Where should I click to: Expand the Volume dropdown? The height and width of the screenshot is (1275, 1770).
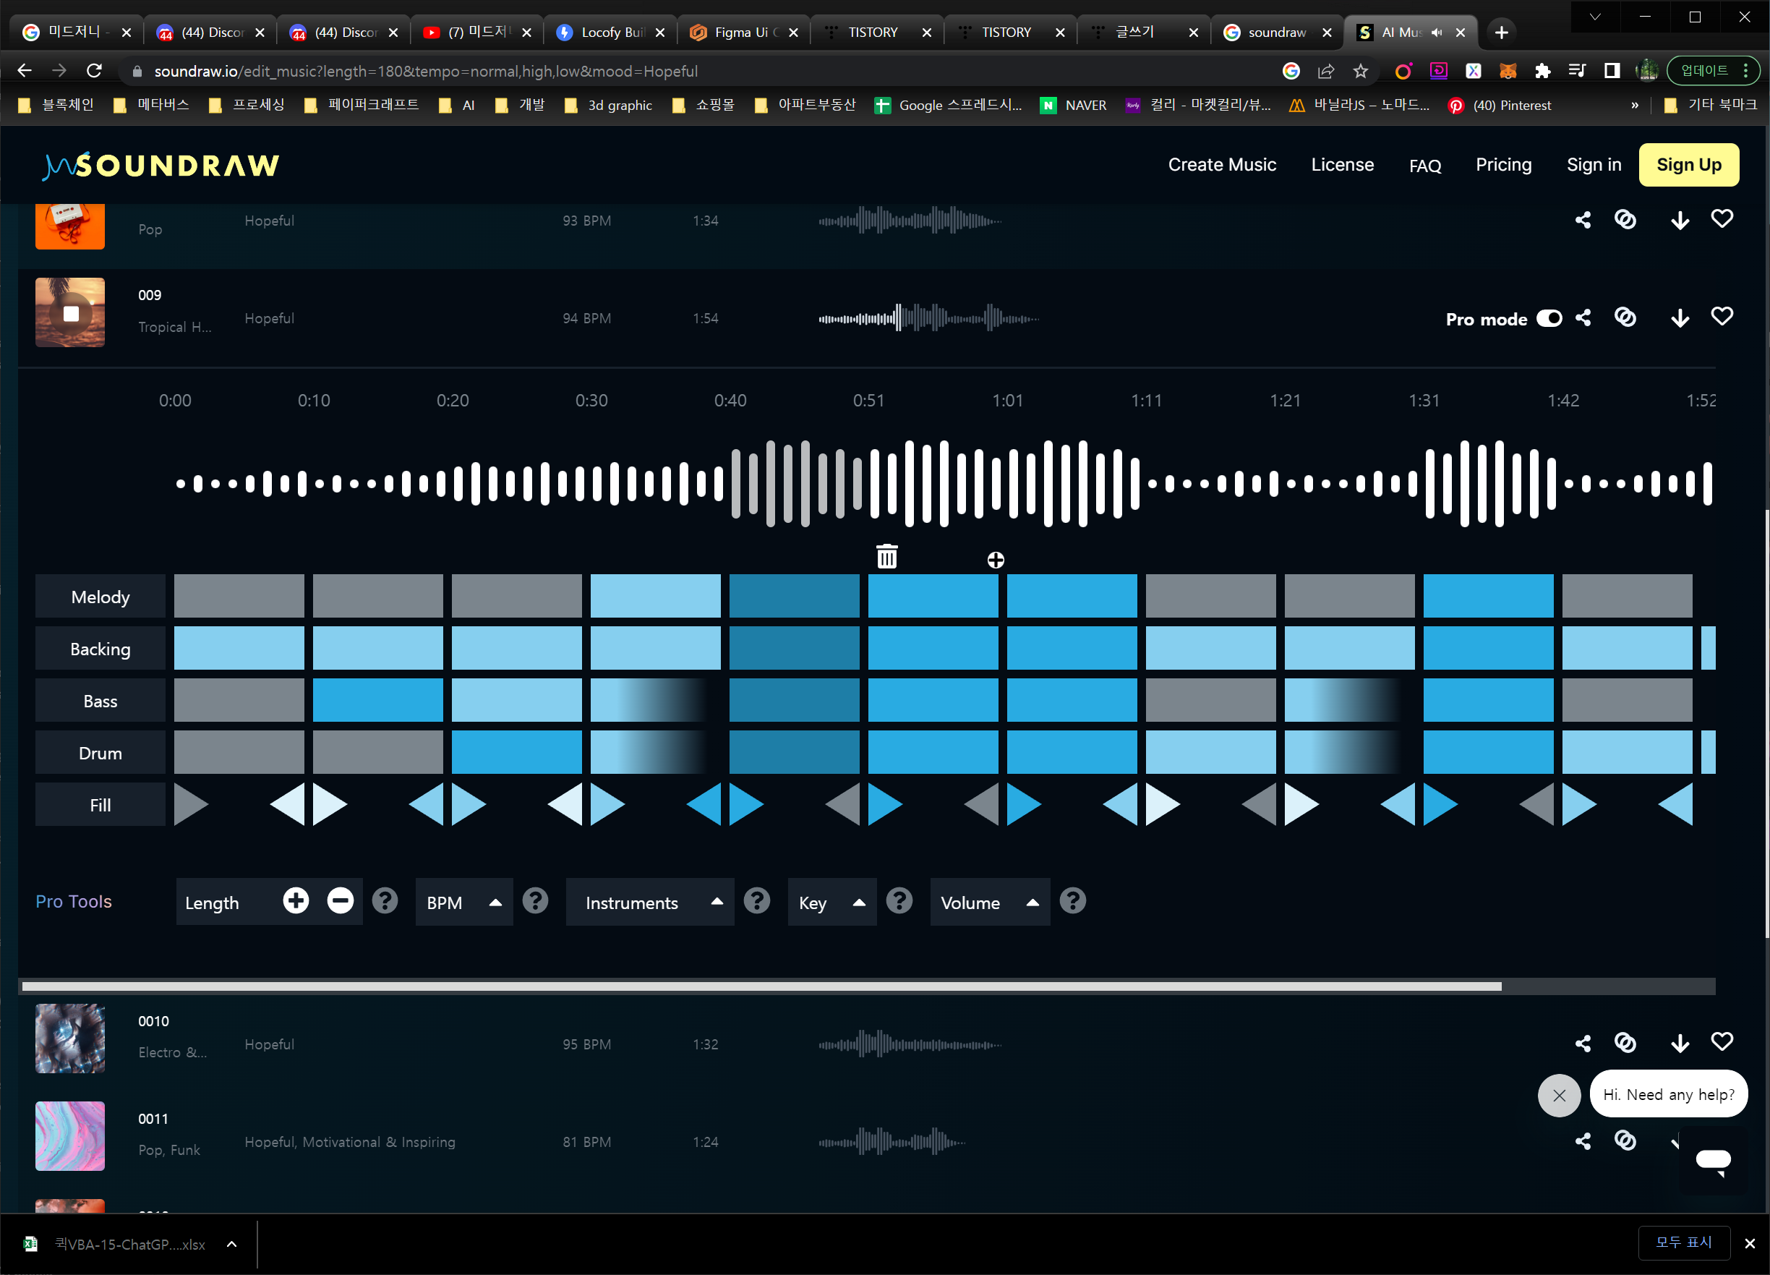pos(989,903)
